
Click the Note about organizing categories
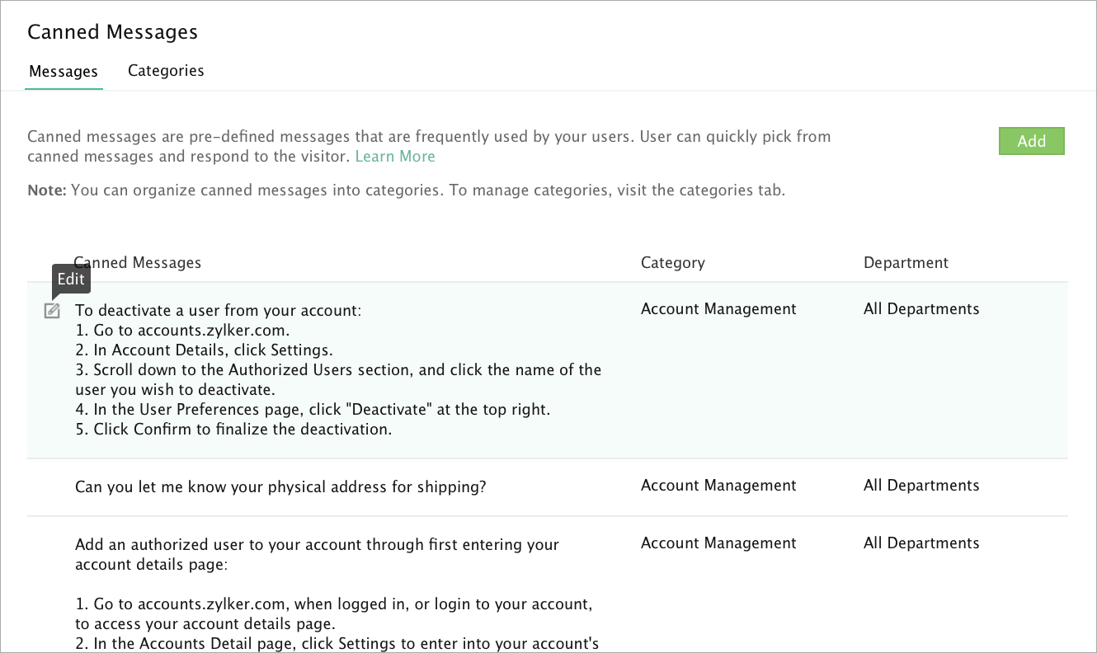pos(406,190)
